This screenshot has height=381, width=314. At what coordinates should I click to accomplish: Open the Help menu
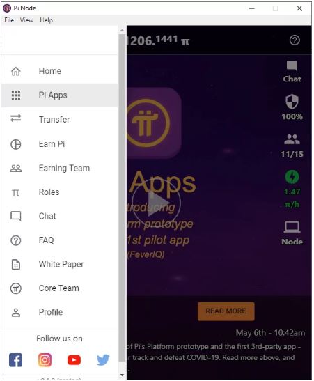click(46, 20)
